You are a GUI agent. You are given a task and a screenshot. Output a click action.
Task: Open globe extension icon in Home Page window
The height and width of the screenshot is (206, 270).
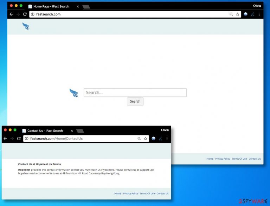click(245, 14)
